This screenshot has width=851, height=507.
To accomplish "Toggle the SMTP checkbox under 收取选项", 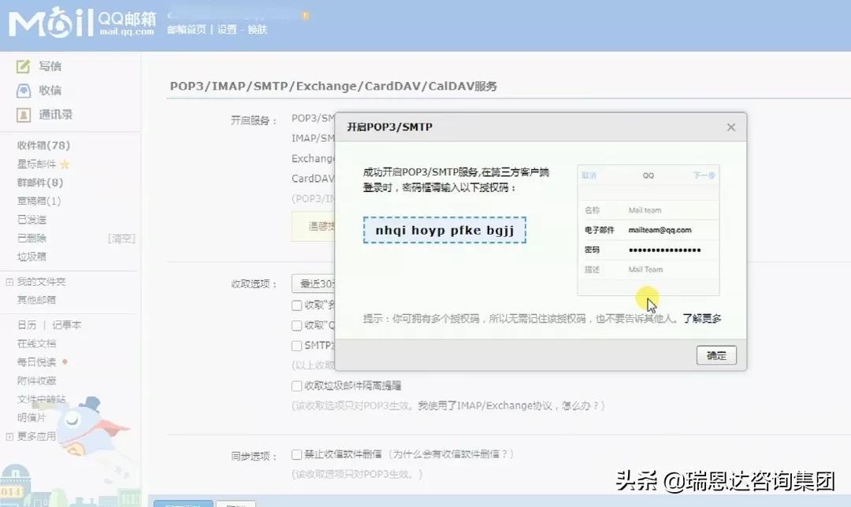I will (x=296, y=346).
